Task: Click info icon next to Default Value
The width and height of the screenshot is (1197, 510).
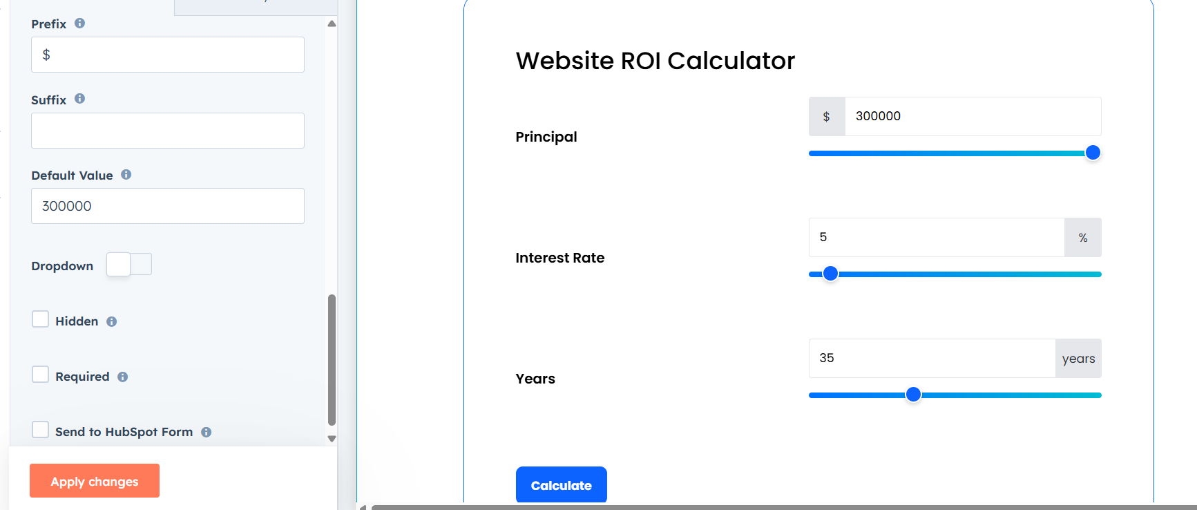Action: 126,175
